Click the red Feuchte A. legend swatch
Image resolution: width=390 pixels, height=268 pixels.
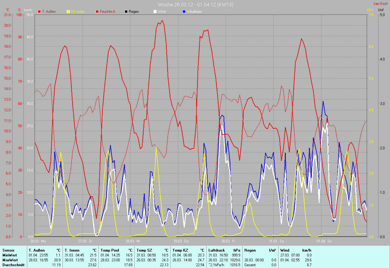click(x=97, y=12)
